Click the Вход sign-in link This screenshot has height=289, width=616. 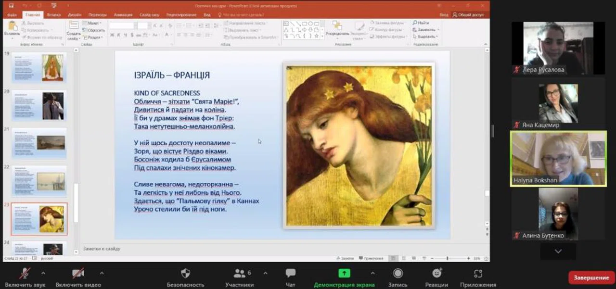(444, 15)
